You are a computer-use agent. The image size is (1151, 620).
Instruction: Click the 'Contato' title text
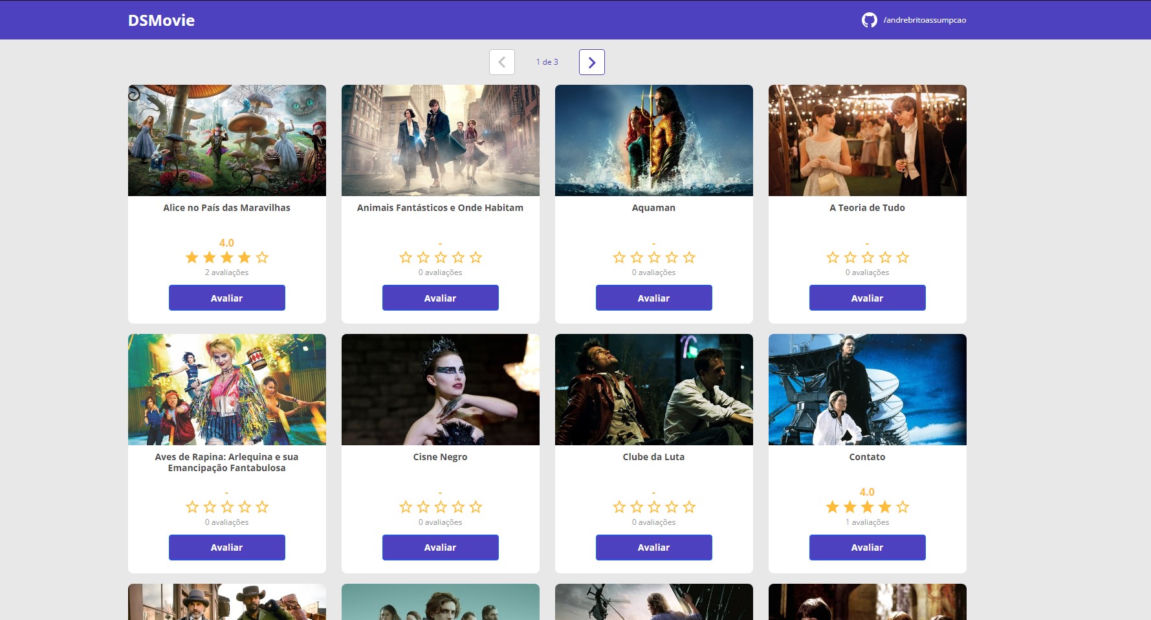tap(867, 457)
